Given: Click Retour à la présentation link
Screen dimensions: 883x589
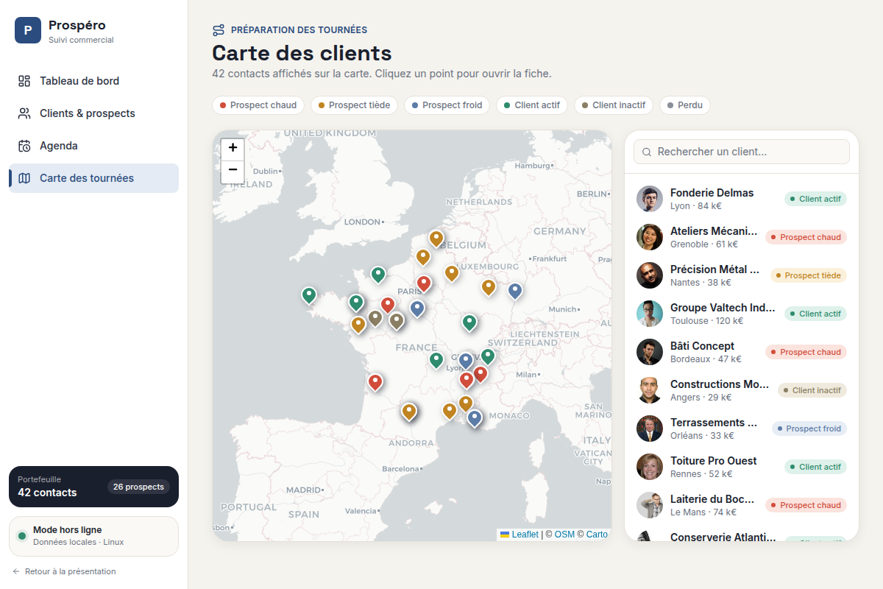Looking at the screenshot, I should [64, 571].
